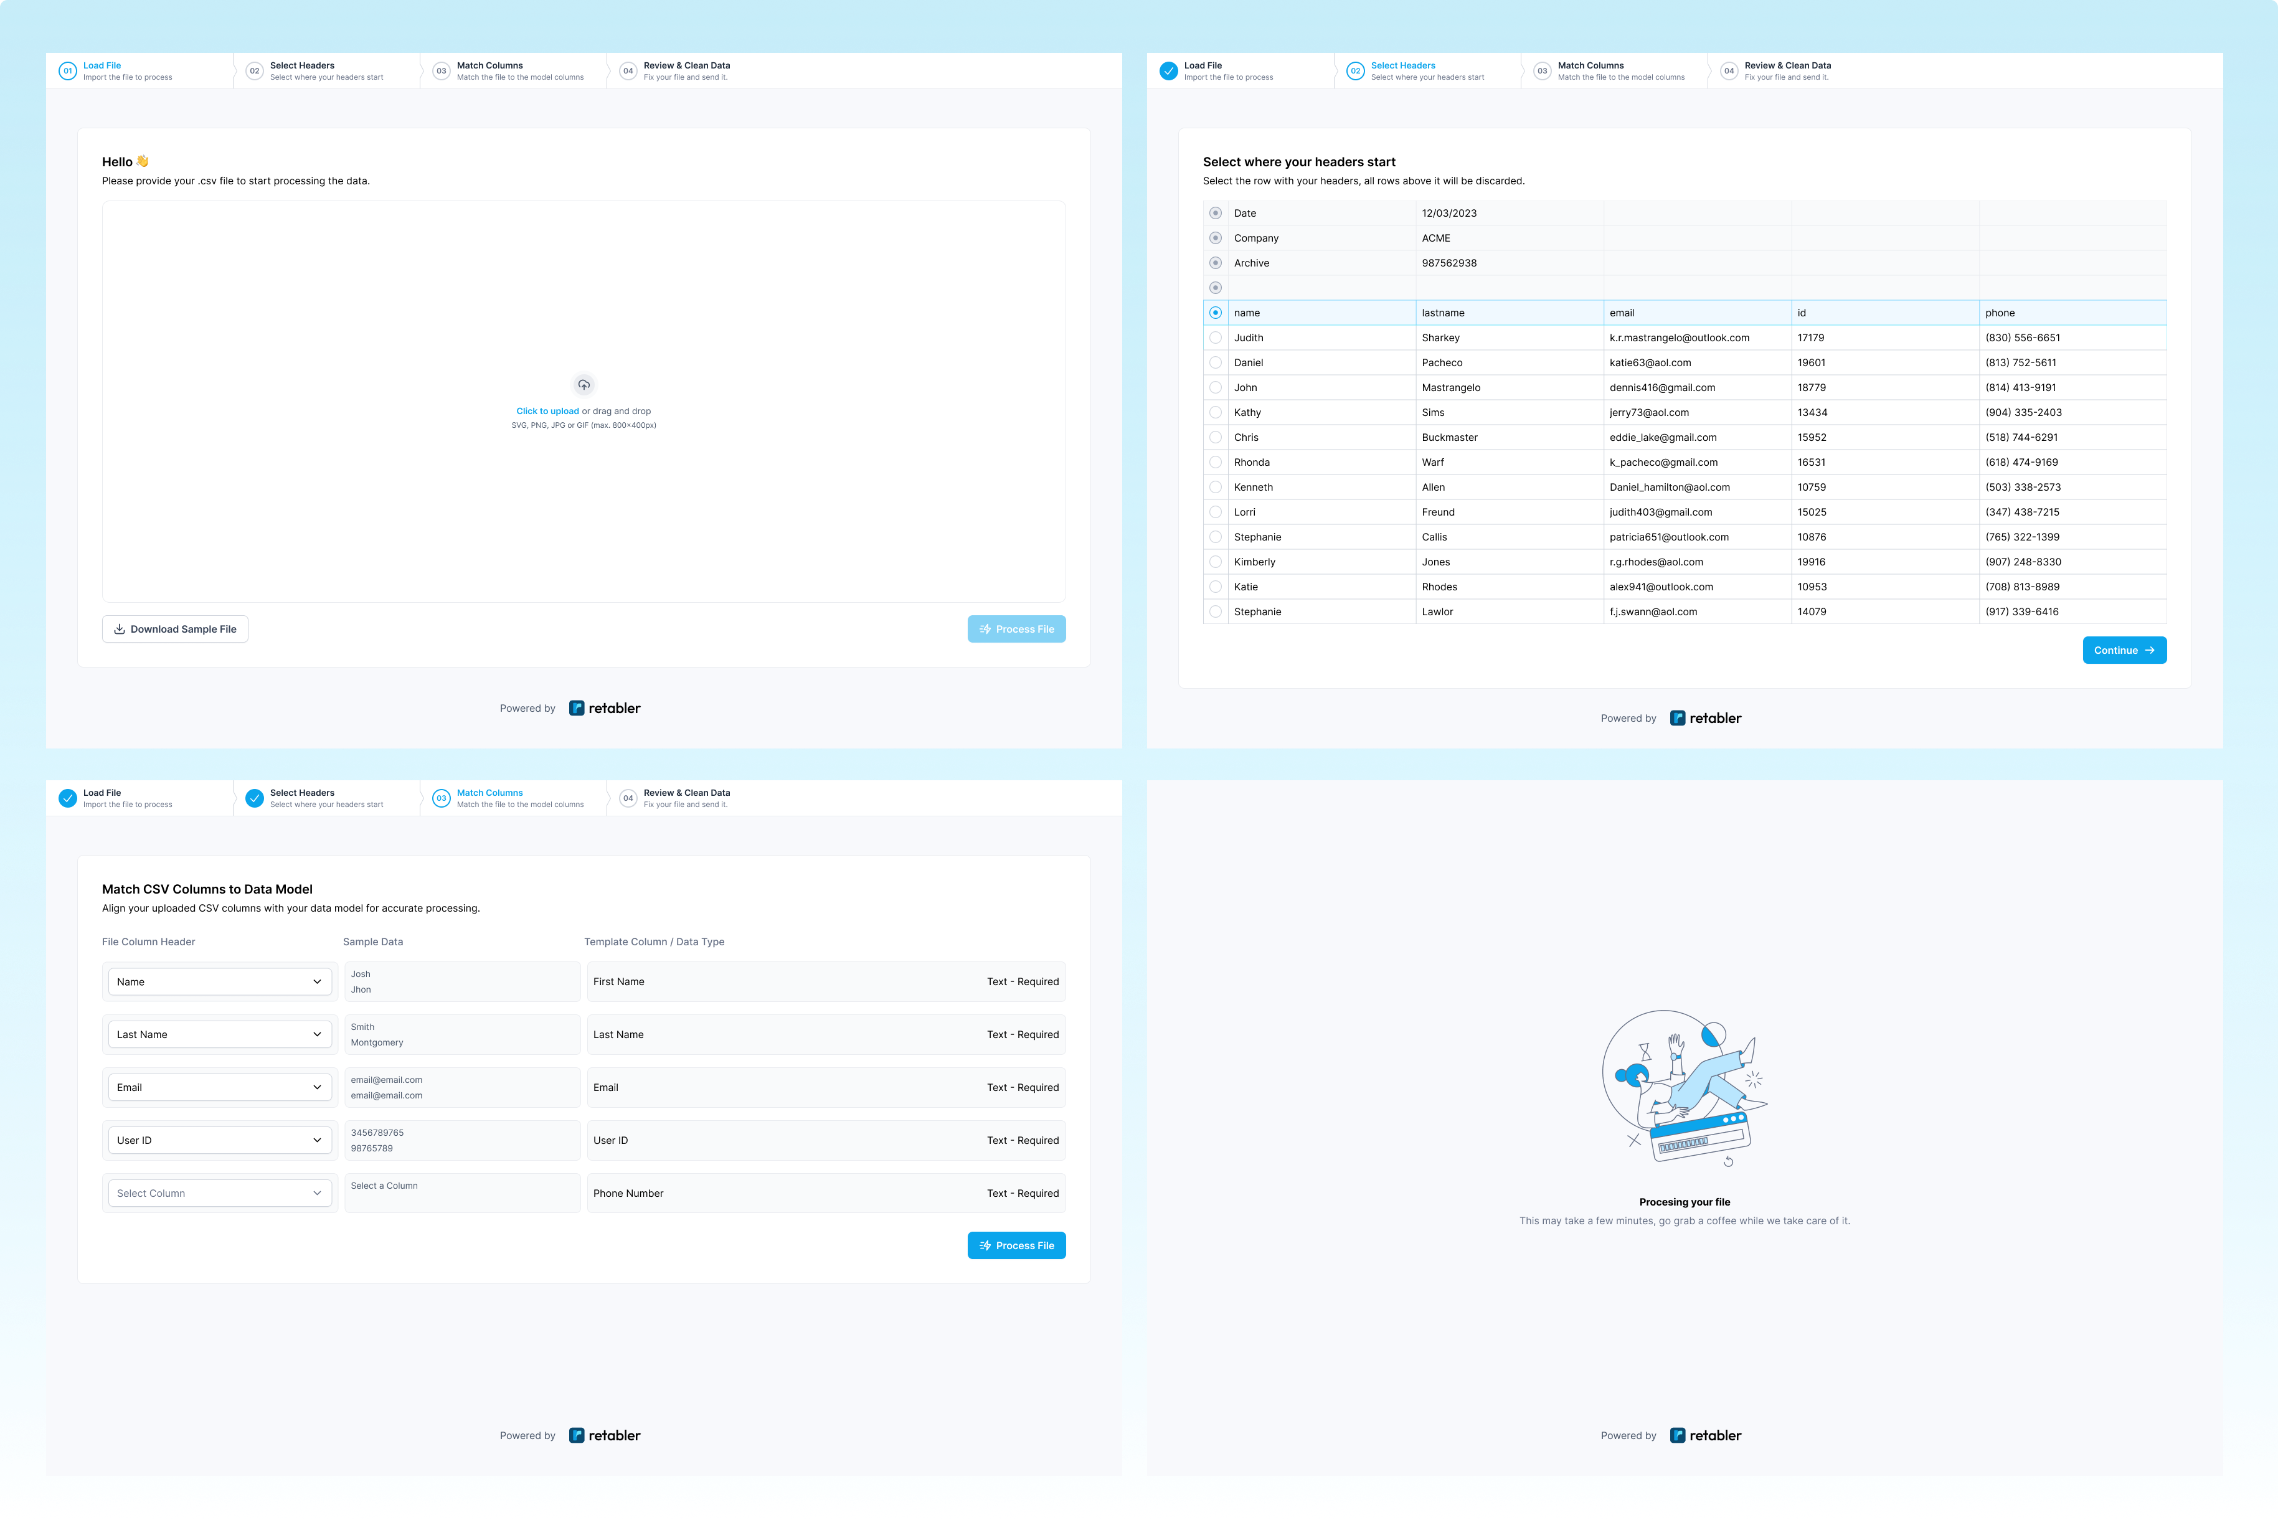
Task: Click the step 02 circle of Select Headers in the top-left panel
Action: click(255, 71)
